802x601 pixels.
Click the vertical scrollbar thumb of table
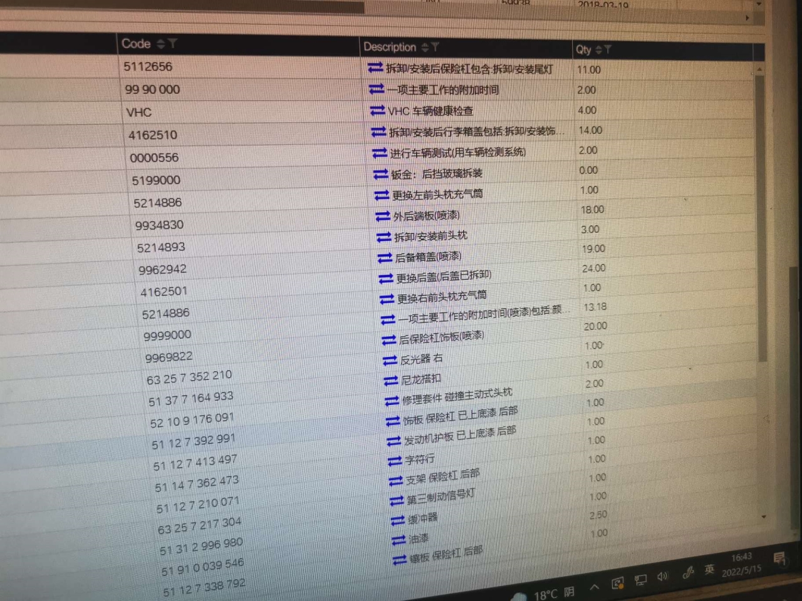click(761, 219)
